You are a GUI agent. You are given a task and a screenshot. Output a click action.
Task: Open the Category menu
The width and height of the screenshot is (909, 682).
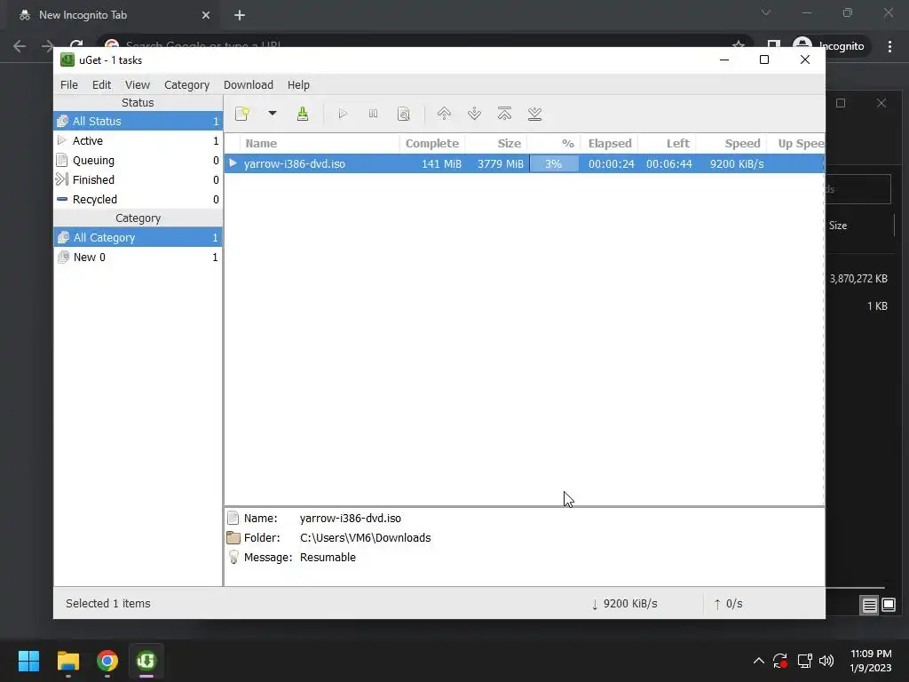pyautogui.click(x=186, y=84)
